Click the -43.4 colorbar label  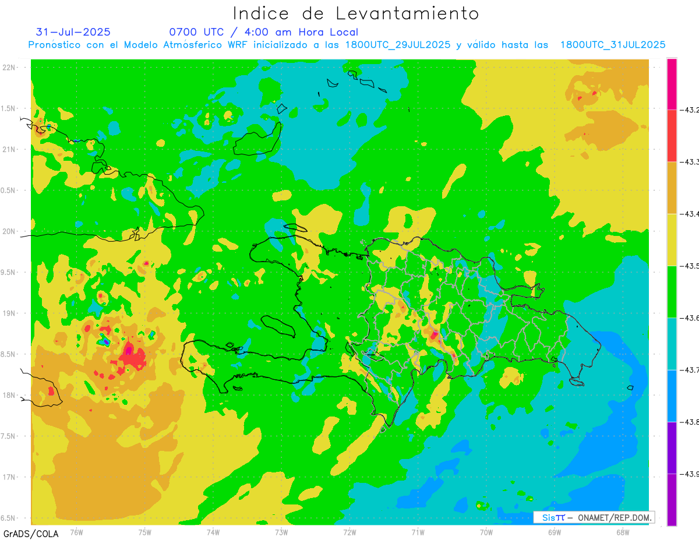690,214
